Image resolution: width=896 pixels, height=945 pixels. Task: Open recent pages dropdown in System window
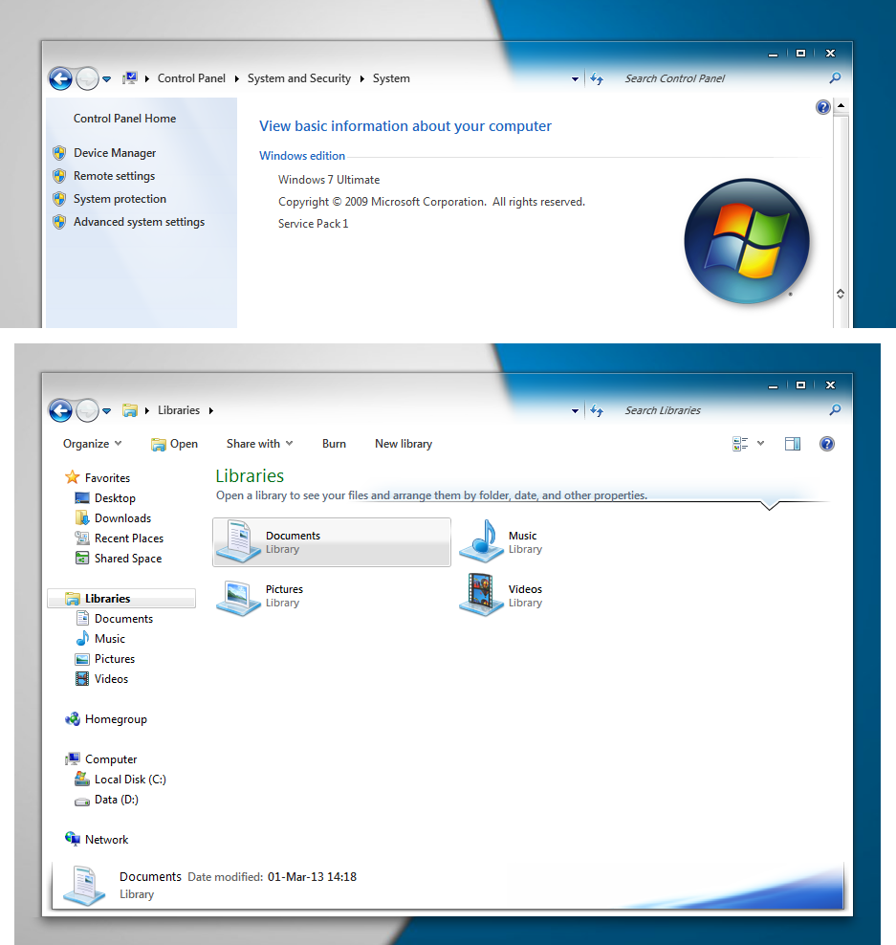pyautogui.click(x=107, y=79)
